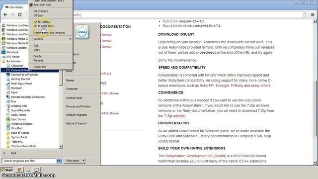Launch Wireshark icon
This screenshot has height=179, width=318.
pyautogui.click(x=3, y=52)
